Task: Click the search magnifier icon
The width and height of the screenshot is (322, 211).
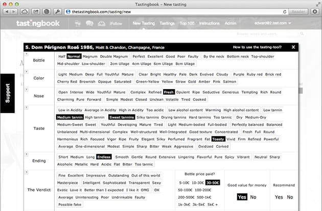Action: pyautogui.click(x=302, y=34)
